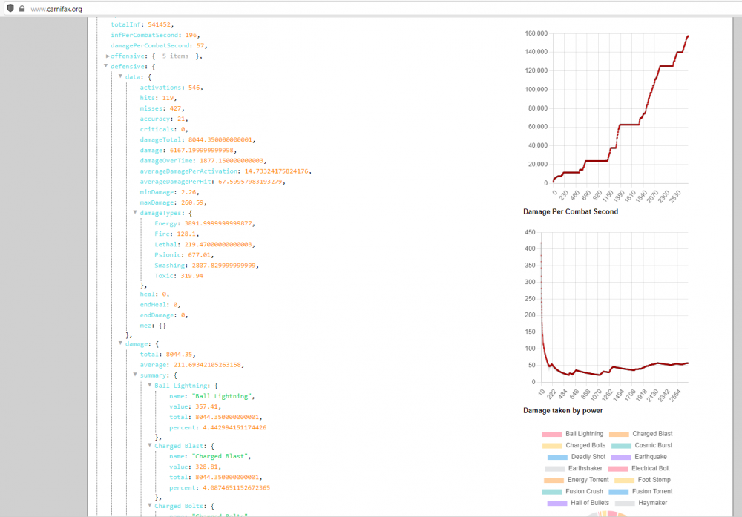
Task: Collapse the Charged Blast entry arrow
Action: (150, 446)
